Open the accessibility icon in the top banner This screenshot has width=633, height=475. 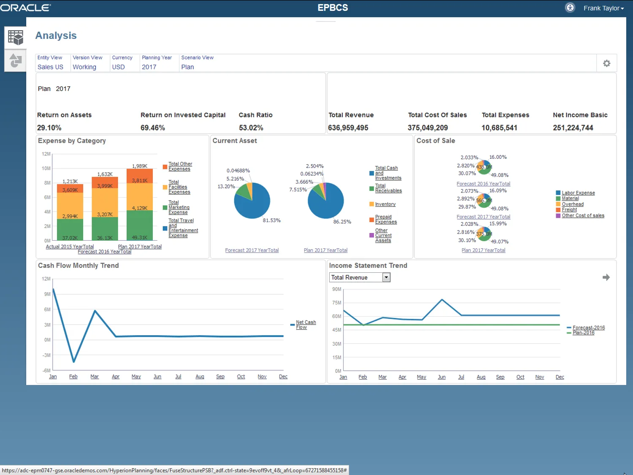[x=570, y=7]
